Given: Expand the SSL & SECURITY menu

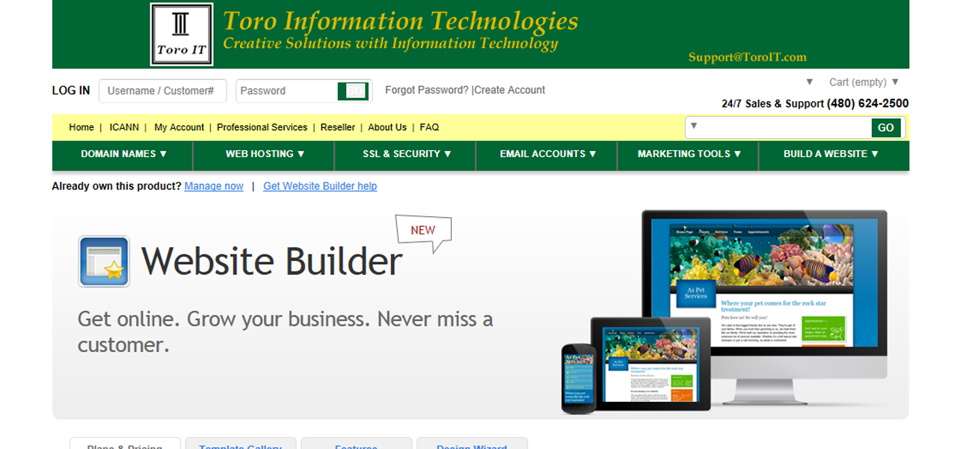Looking at the screenshot, I should coord(407,154).
